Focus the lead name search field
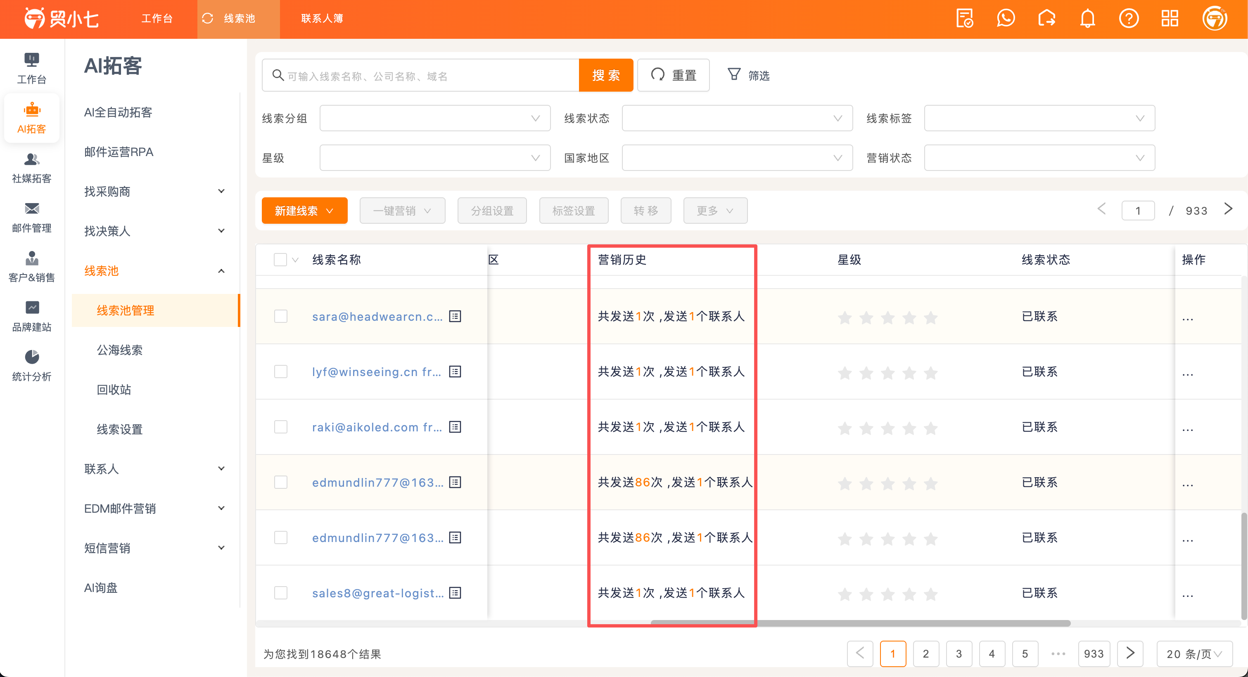 coord(420,75)
